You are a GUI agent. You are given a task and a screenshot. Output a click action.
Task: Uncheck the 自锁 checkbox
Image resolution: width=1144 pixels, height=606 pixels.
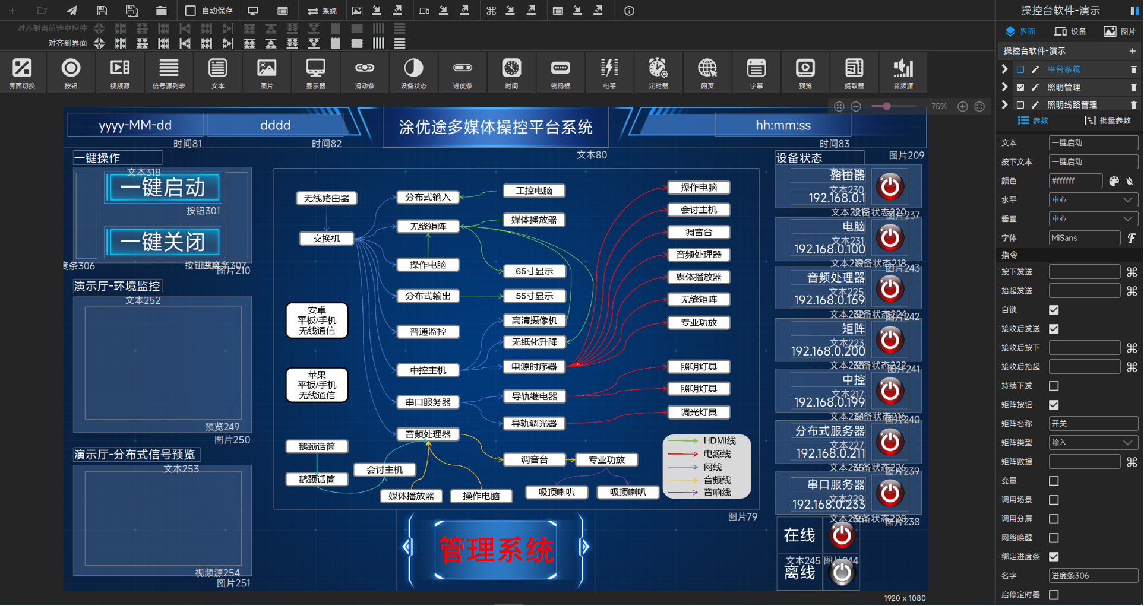1054,310
